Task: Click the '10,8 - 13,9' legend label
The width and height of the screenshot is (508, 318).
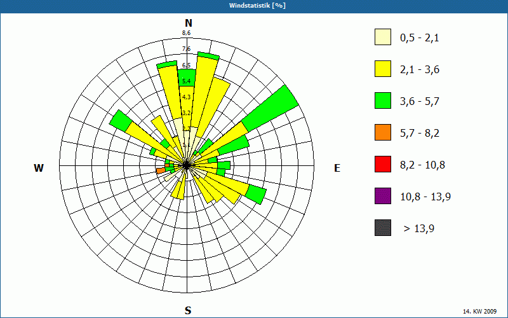Action: pyautogui.click(x=425, y=197)
